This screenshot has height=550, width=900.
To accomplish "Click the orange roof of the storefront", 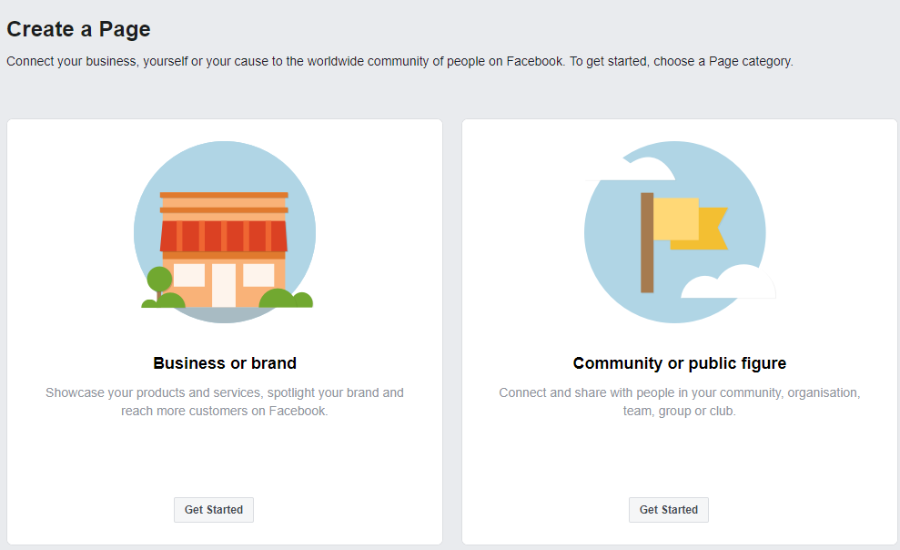I will tap(224, 203).
